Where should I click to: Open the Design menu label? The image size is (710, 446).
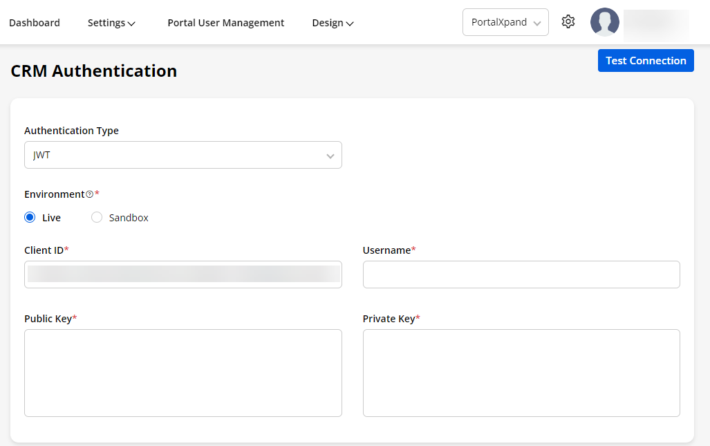coord(328,23)
